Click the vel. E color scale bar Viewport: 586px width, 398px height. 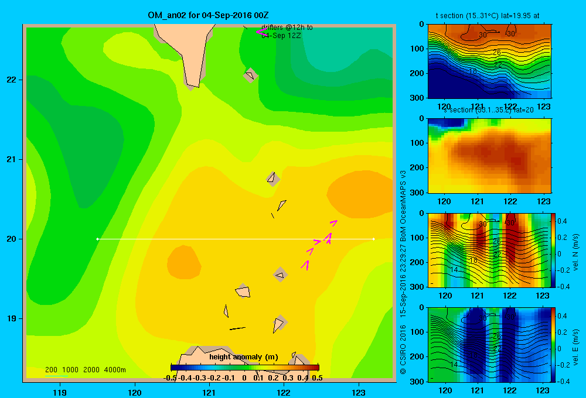pos(554,345)
